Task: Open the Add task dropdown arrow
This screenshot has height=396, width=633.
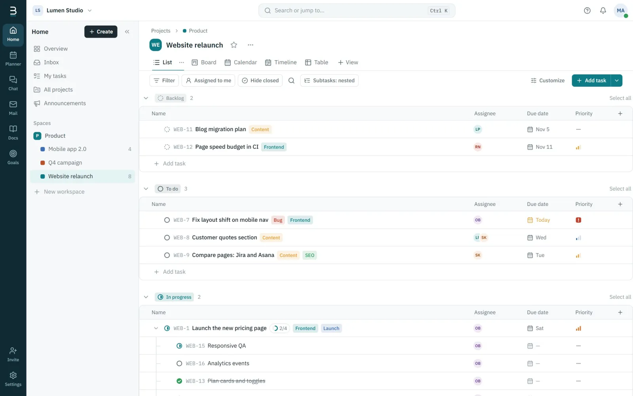Action: [x=617, y=80]
